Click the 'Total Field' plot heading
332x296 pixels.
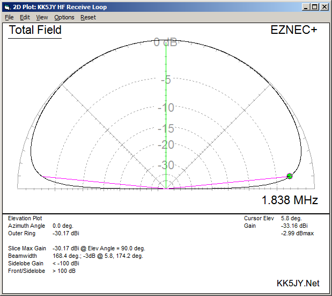pos(35,30)
